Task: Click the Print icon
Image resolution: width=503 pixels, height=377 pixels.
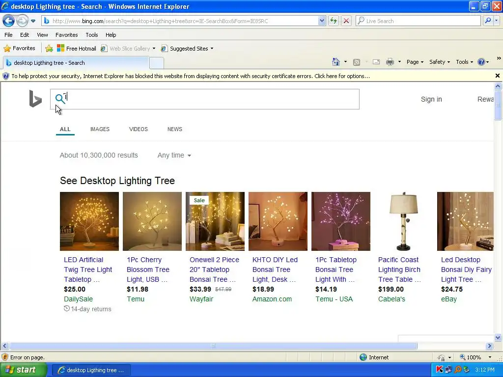Action: 390,62
